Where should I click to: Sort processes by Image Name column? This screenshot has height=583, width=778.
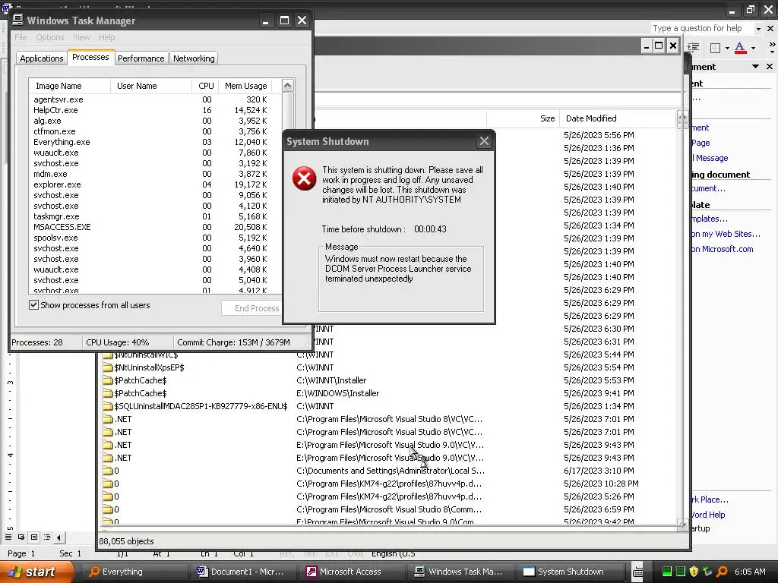click(70, 86)
